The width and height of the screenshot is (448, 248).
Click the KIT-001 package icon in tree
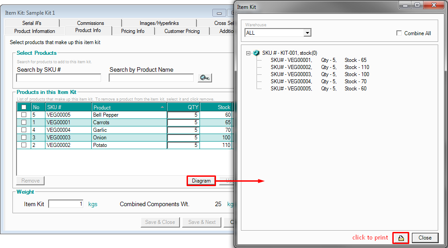257,53
